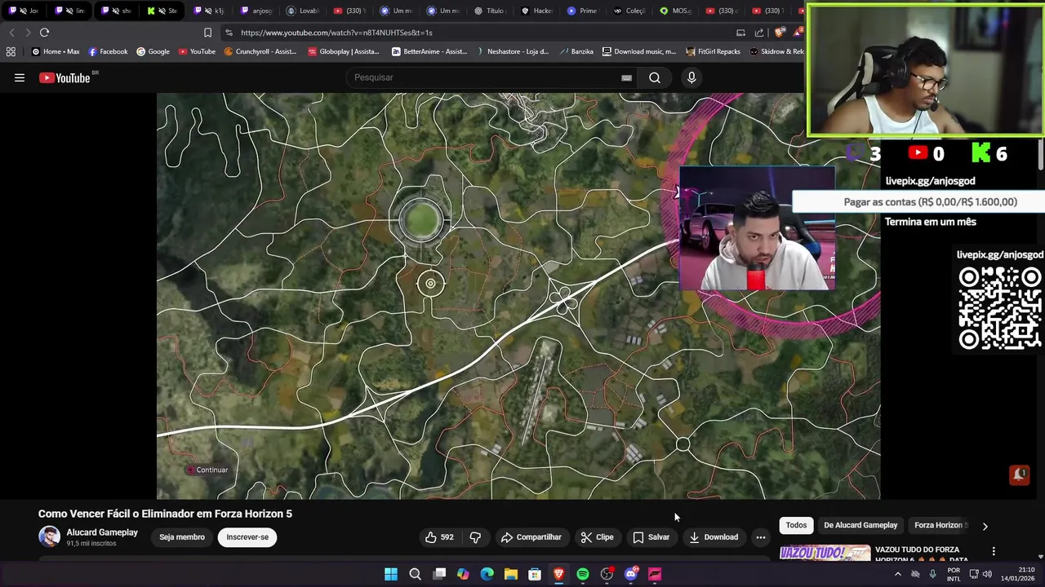
Task: Open Brave browser taskbar icon
Action: coord(559,574)
